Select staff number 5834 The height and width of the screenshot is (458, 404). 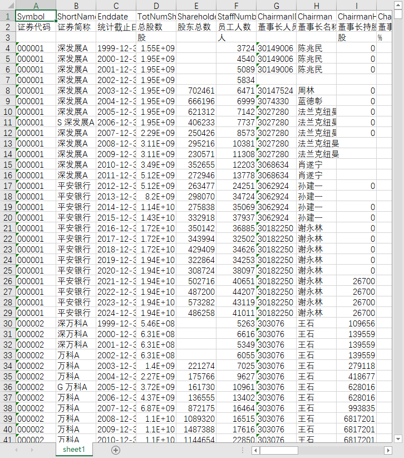click(x=237, y=80)
